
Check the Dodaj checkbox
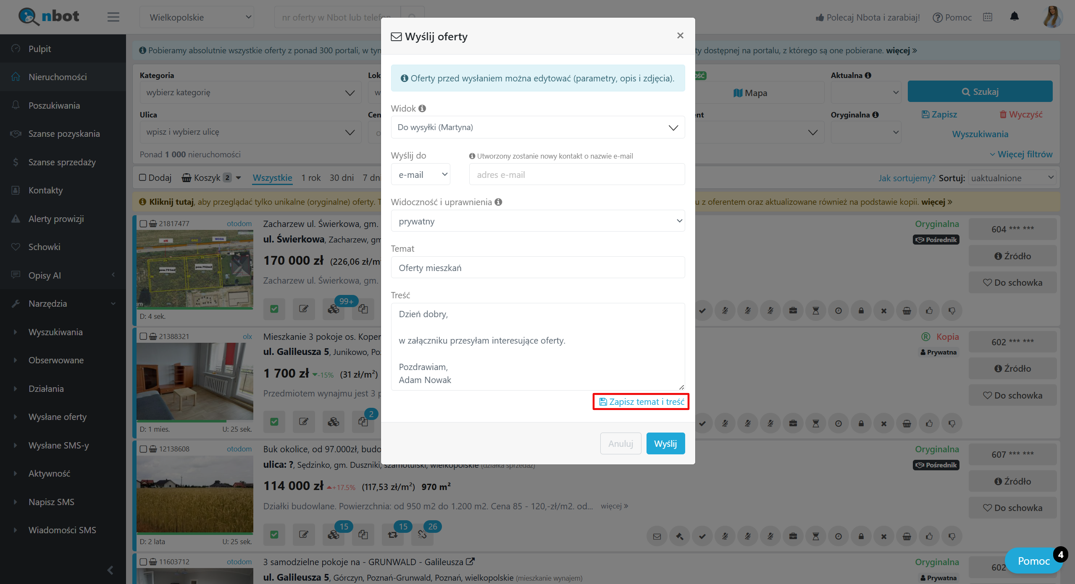click(143, 177)
